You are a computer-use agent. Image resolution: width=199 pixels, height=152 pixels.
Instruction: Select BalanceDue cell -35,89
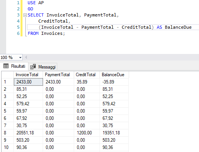pyautogui.click(x=114, y=82)
